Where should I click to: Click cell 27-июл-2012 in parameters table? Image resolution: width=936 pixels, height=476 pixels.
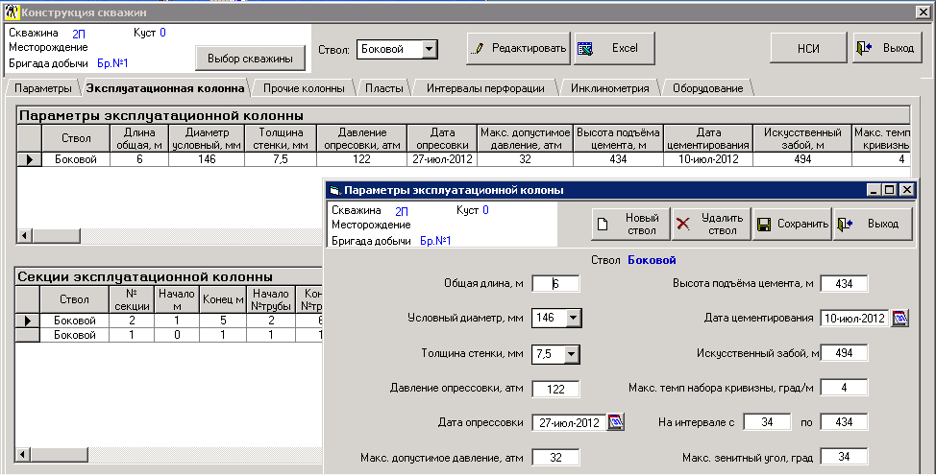[442, 159]
